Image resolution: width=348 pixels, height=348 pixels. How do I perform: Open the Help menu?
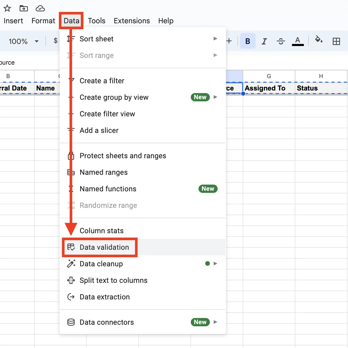[x=166, y=21]
